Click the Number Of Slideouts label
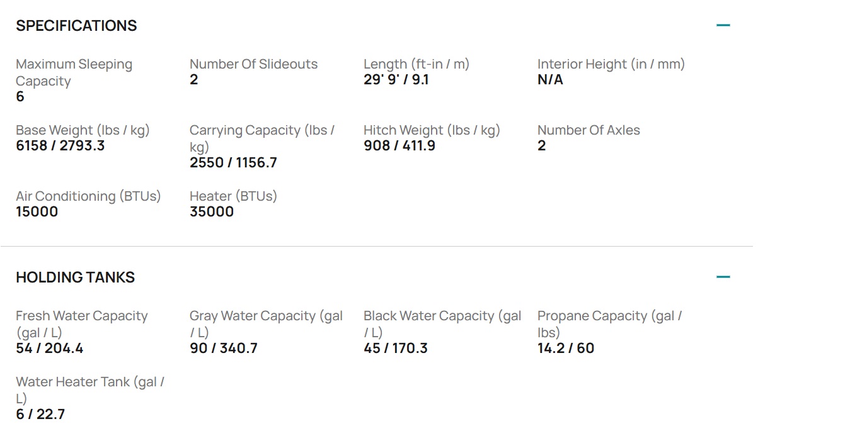The height and width of the screenshot is (431, 850). tap(253, 64)
